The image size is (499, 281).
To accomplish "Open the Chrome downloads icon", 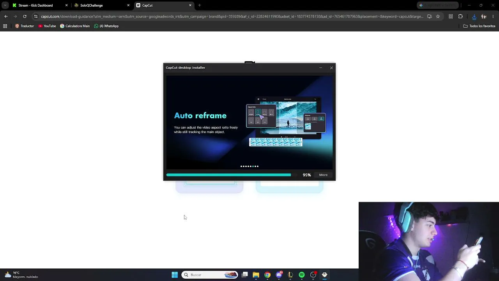I will tap(474, 16).
